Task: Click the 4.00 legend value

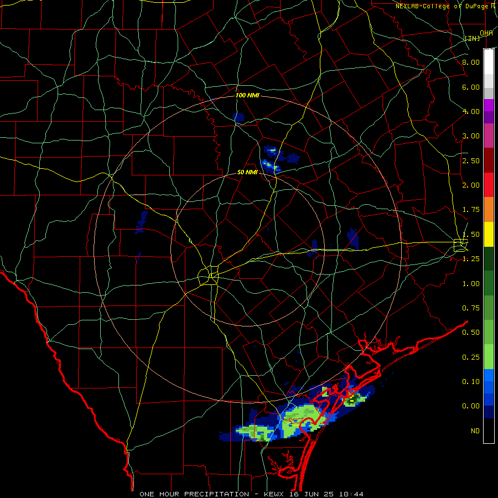Action: coord(471,111)
